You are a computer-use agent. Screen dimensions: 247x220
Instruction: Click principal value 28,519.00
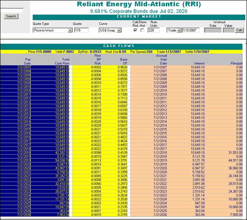pos(235,183)
